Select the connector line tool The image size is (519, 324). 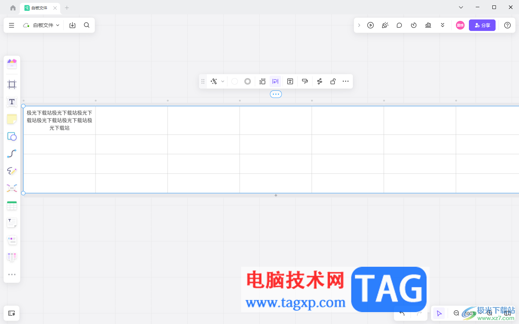[x=12, y=154]
